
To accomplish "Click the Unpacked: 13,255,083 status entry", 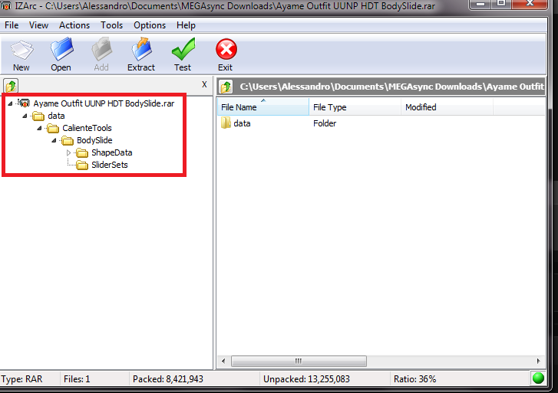I will tap(306, 379).
